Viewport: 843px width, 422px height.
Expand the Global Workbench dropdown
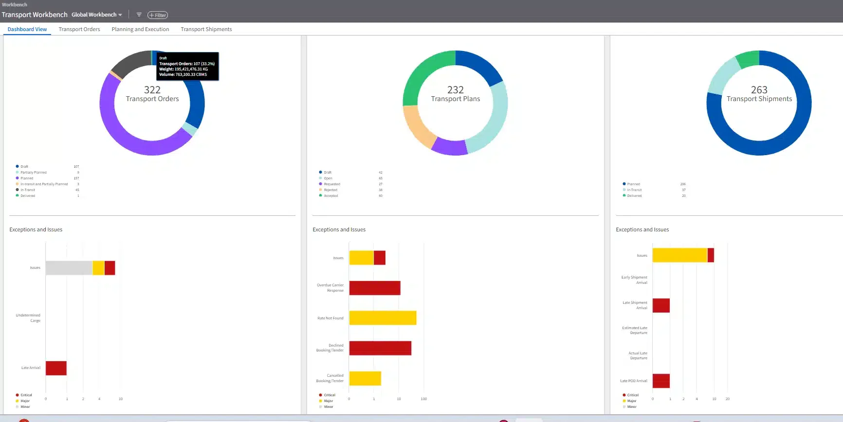[97, 15]
